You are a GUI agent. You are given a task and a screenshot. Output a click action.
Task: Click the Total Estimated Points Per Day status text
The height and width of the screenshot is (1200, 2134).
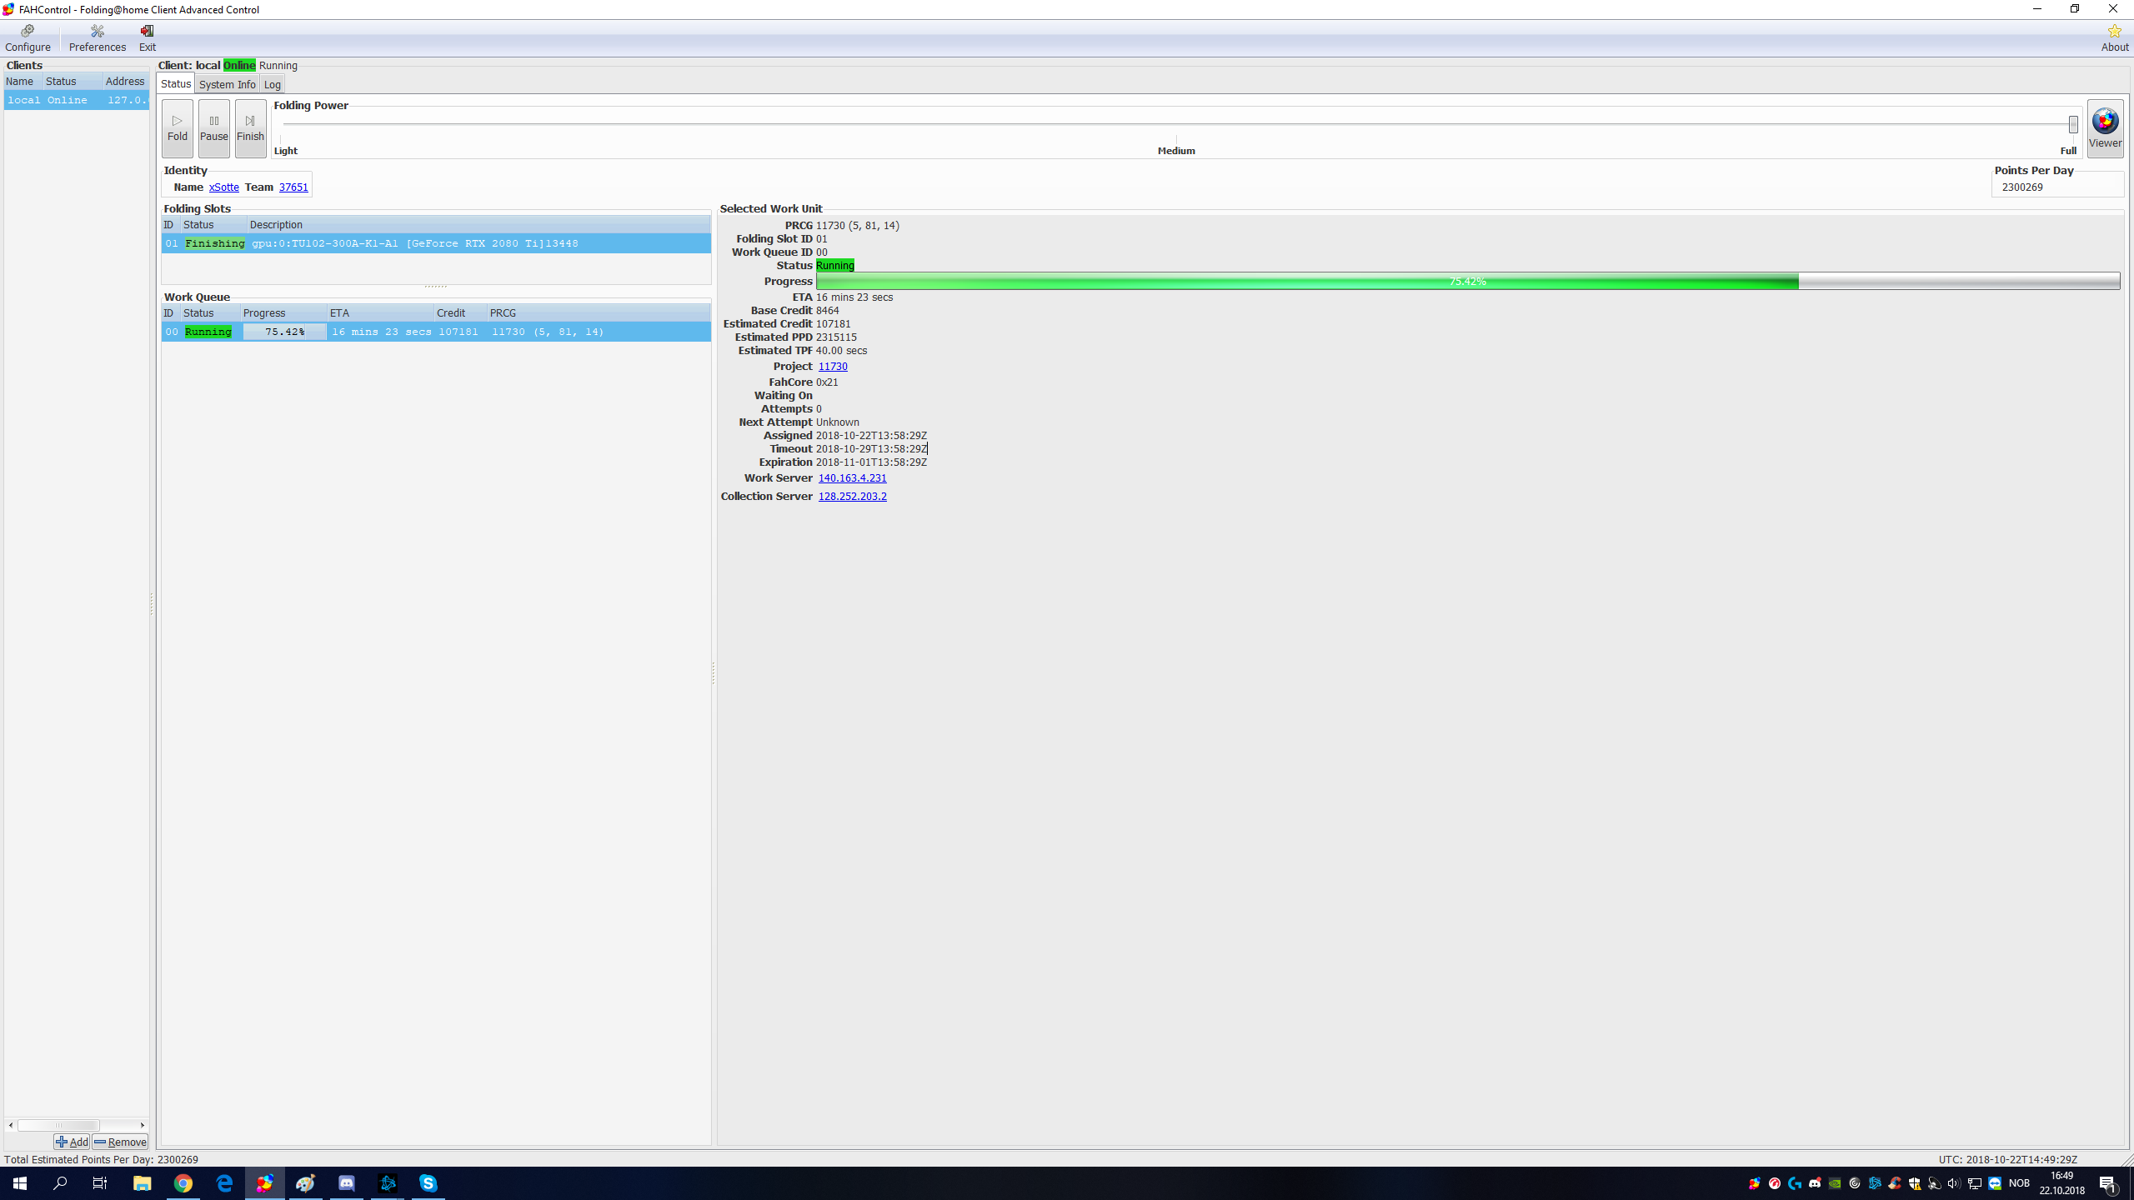tap(101, 1159)
